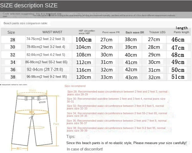Click back wave value '38cm'
The image size is (192, 153).
tap(131, 40)
